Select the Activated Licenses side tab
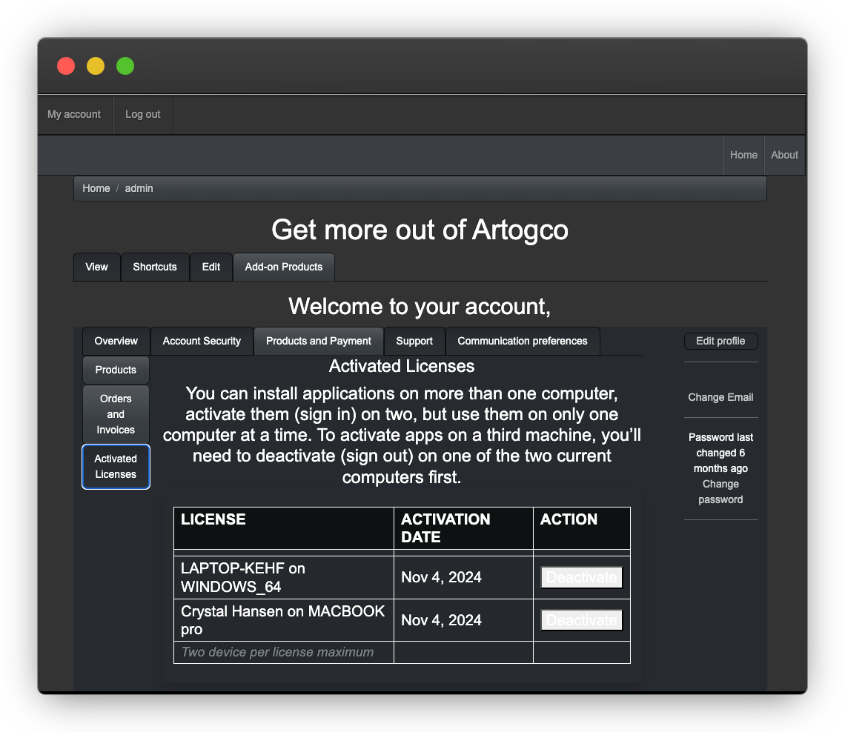This screenshot has width=845, height=732. coord(116,467)
